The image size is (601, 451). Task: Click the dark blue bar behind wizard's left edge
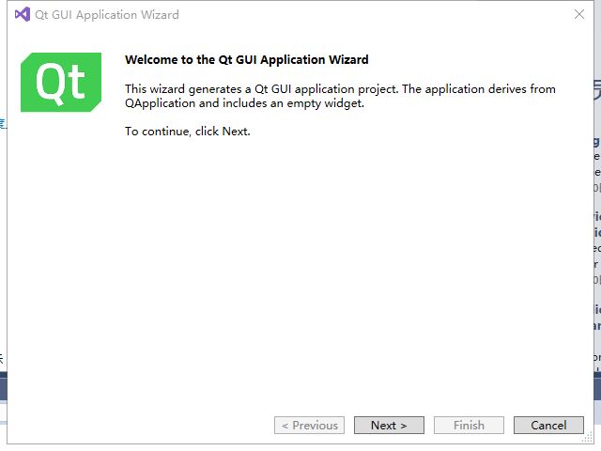click(x=3, y=387)
